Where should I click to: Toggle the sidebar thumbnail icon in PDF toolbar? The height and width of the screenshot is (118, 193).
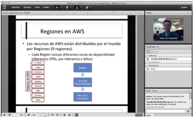point(77,115)
